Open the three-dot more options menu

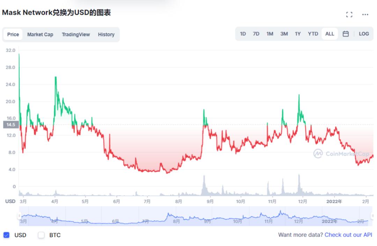pos(365,15)
